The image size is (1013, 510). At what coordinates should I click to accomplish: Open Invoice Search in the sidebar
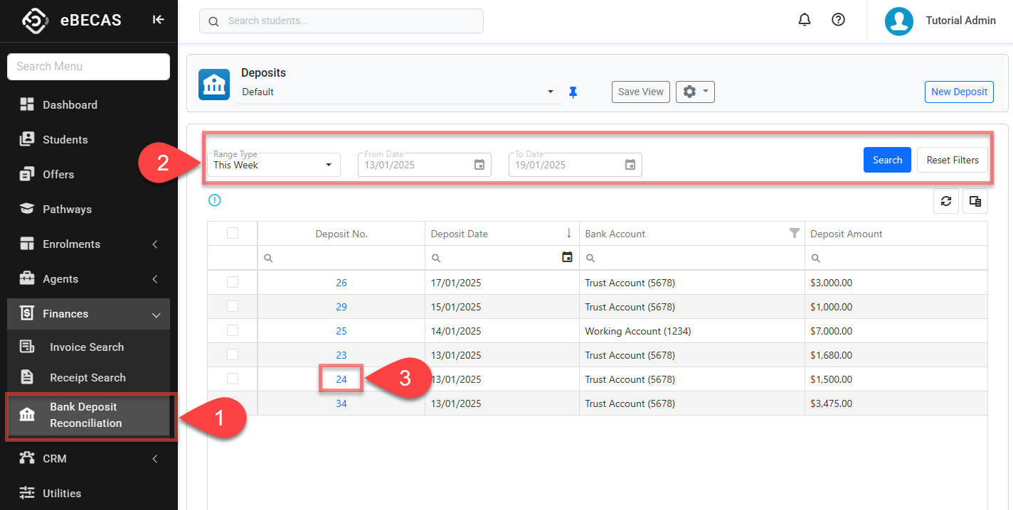(x=87, y=347)
